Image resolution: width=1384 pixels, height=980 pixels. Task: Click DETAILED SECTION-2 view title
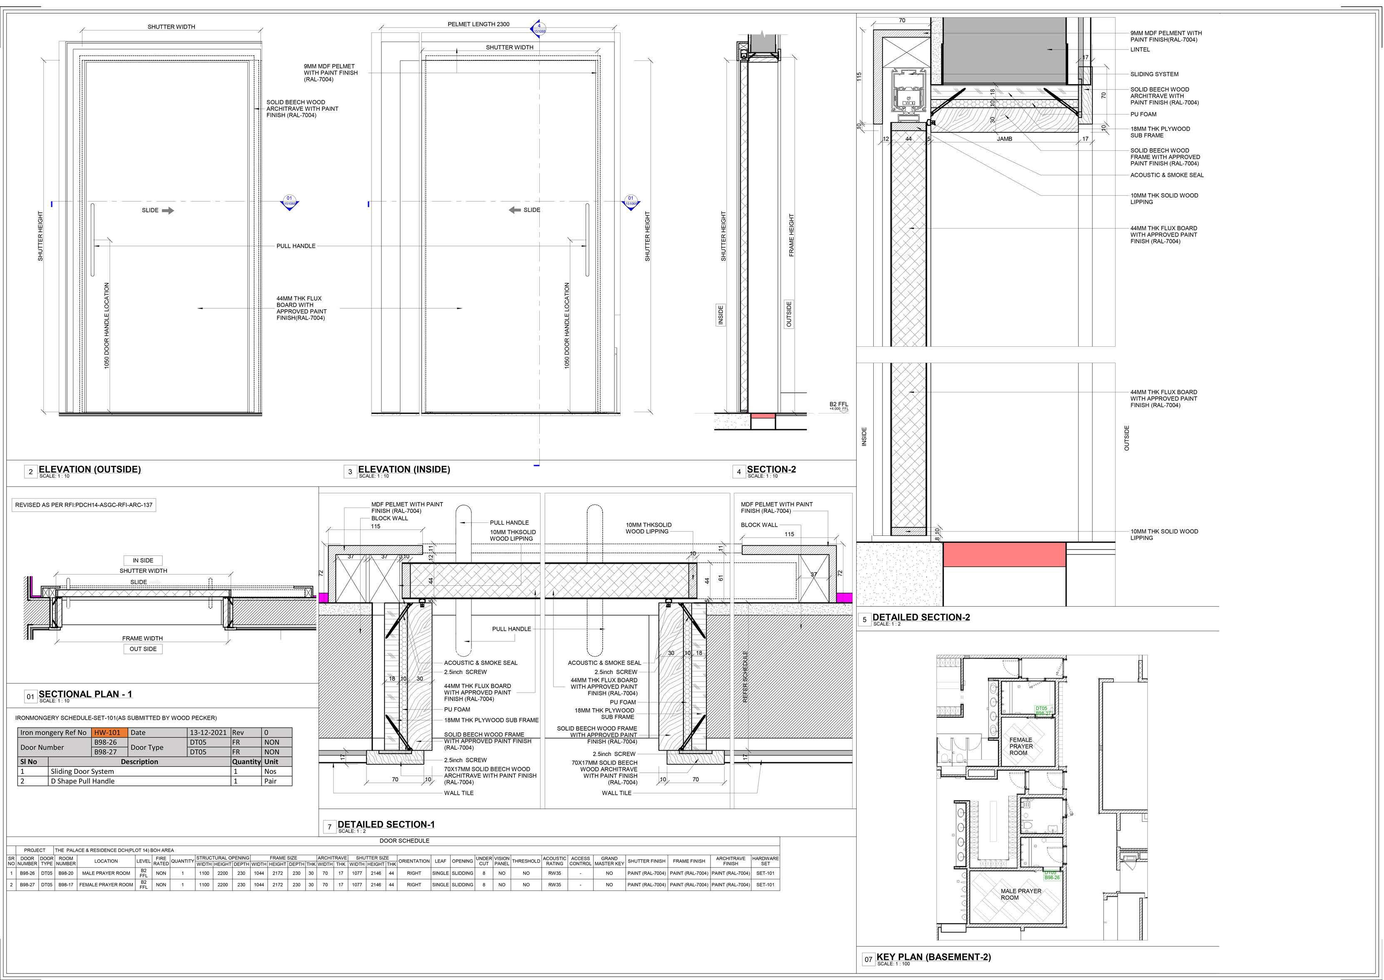pos(921,617)
